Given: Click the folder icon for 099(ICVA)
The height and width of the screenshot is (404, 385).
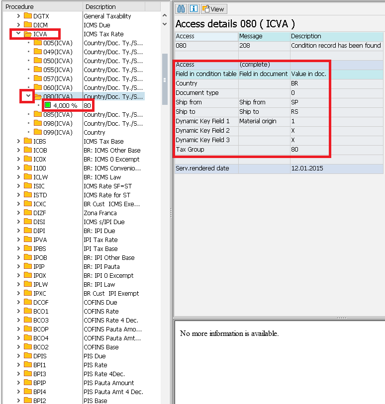Looking at the screenshot, I should 38,132.
